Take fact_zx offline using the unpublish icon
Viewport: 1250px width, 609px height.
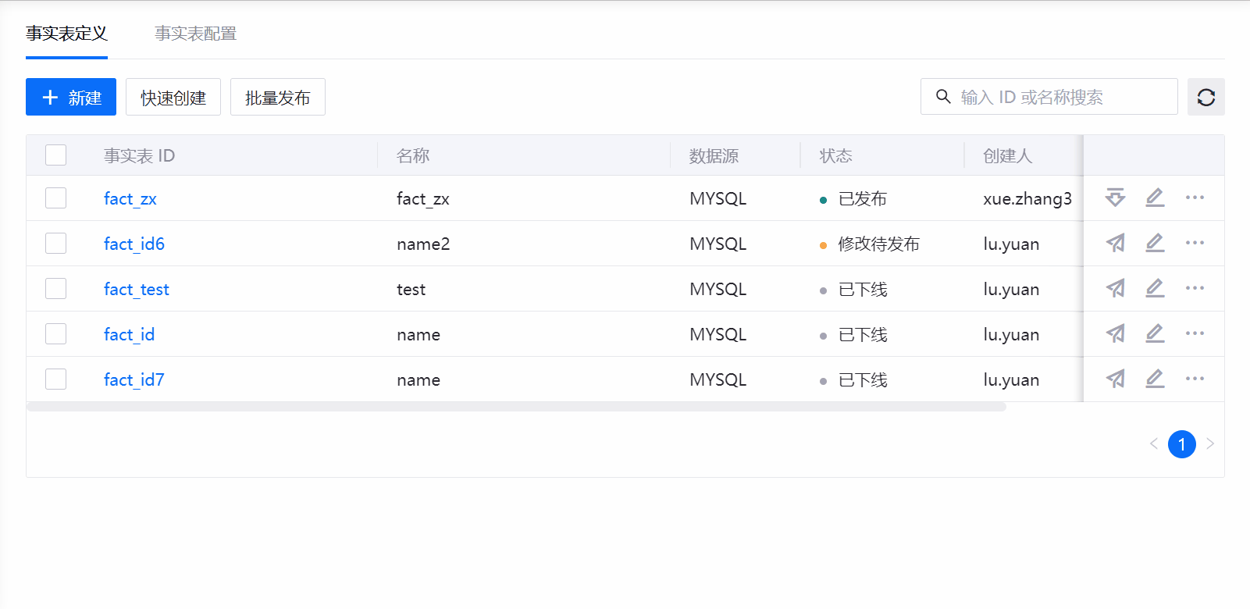pos(1115,198)
